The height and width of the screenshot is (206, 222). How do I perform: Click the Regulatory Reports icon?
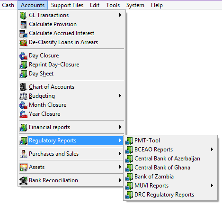tap(23, 140)
